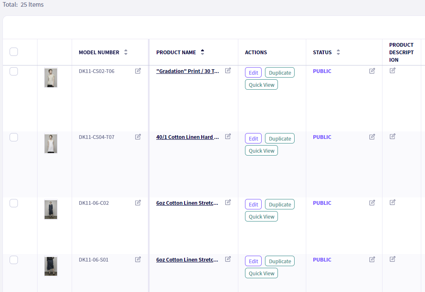Open the product image thumbnail for DK11-06-C02
The image size is (425, 292).
tap(51, 209)
